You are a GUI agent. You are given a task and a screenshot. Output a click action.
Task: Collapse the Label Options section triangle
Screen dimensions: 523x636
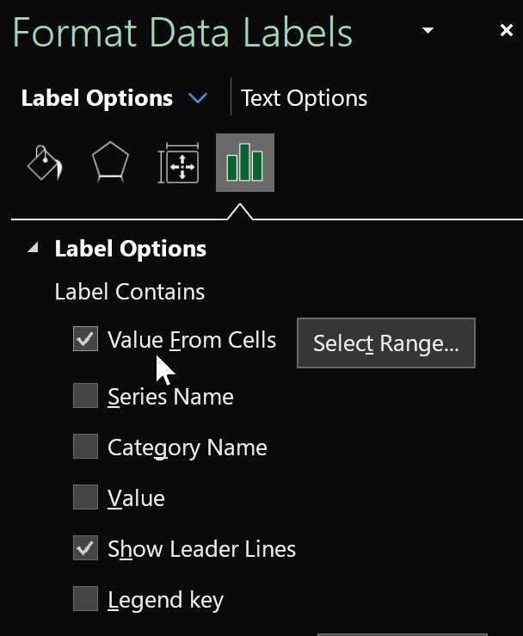pos(33,249)
